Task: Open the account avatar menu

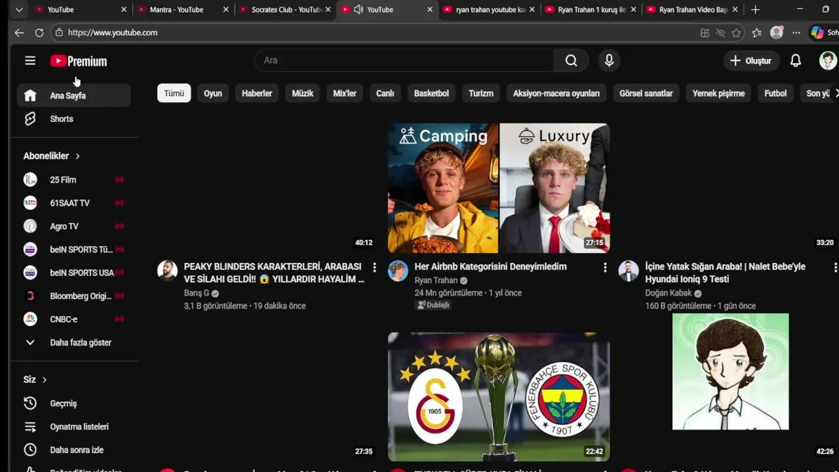Action: [828, 60]
